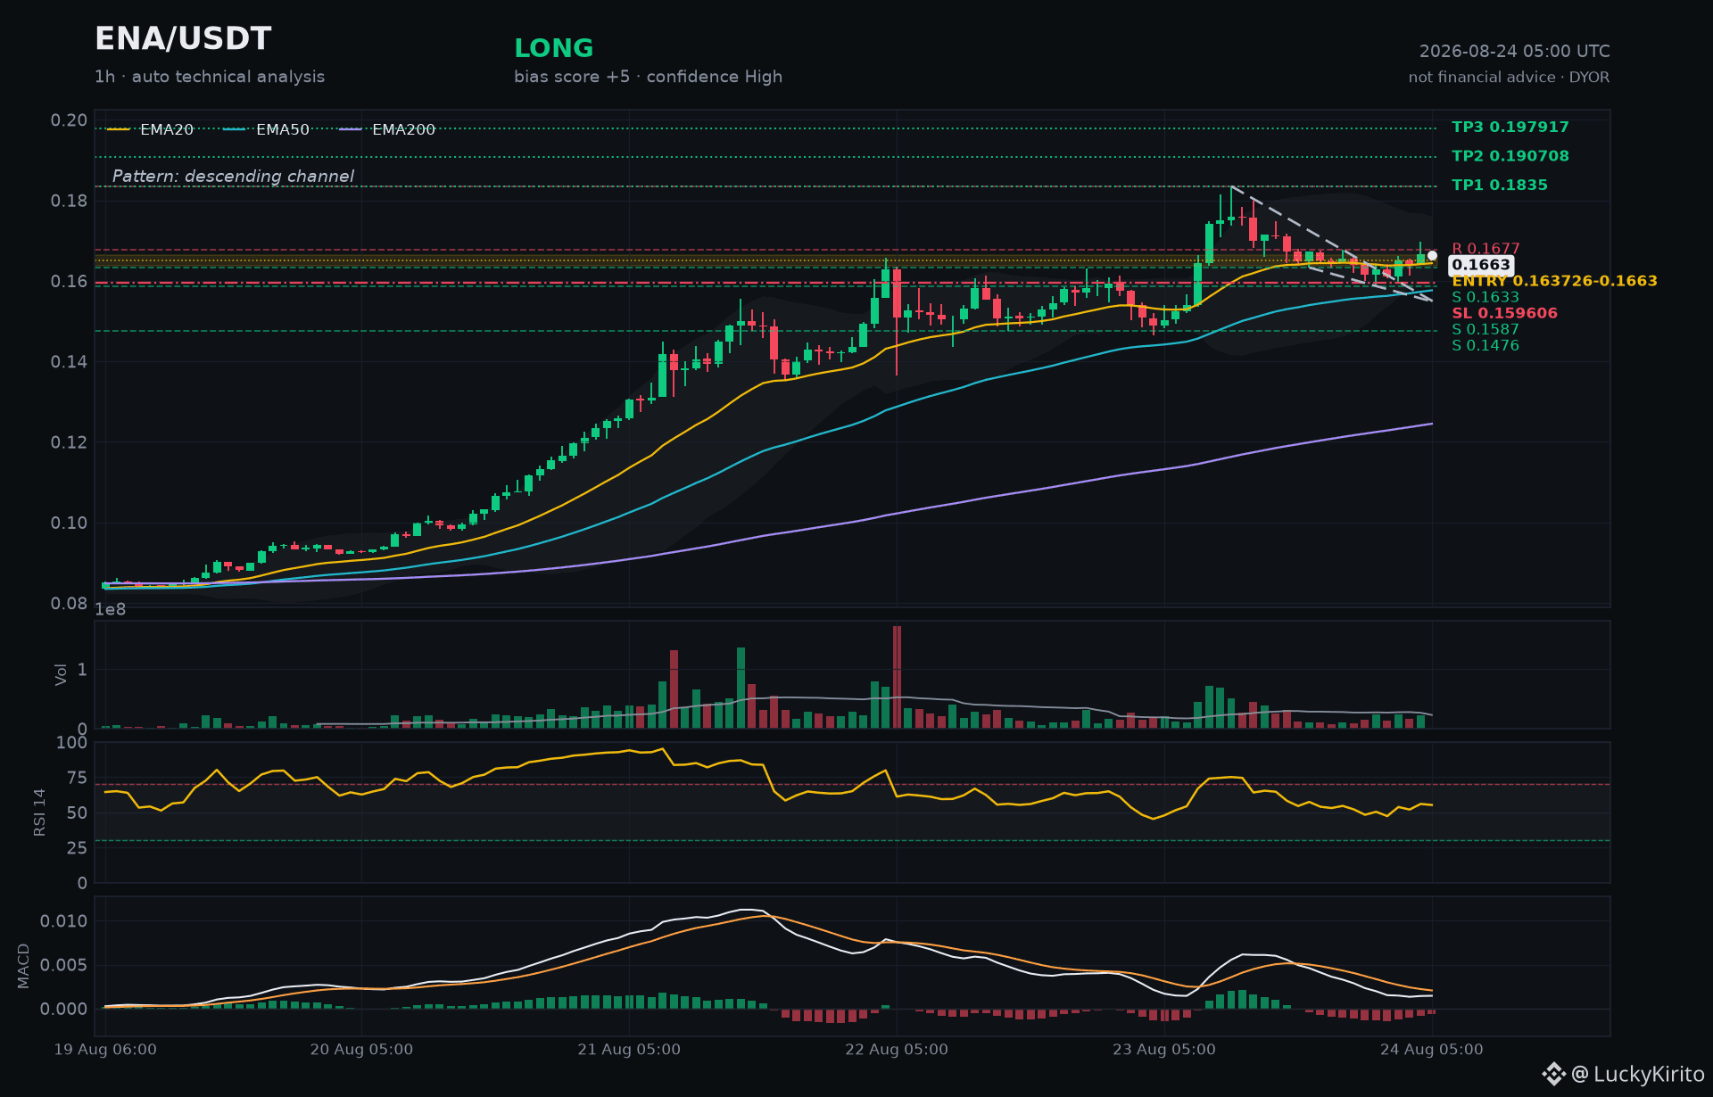
Task: Click the 0.10 price axis tick
Action: (x=69, y=523)
